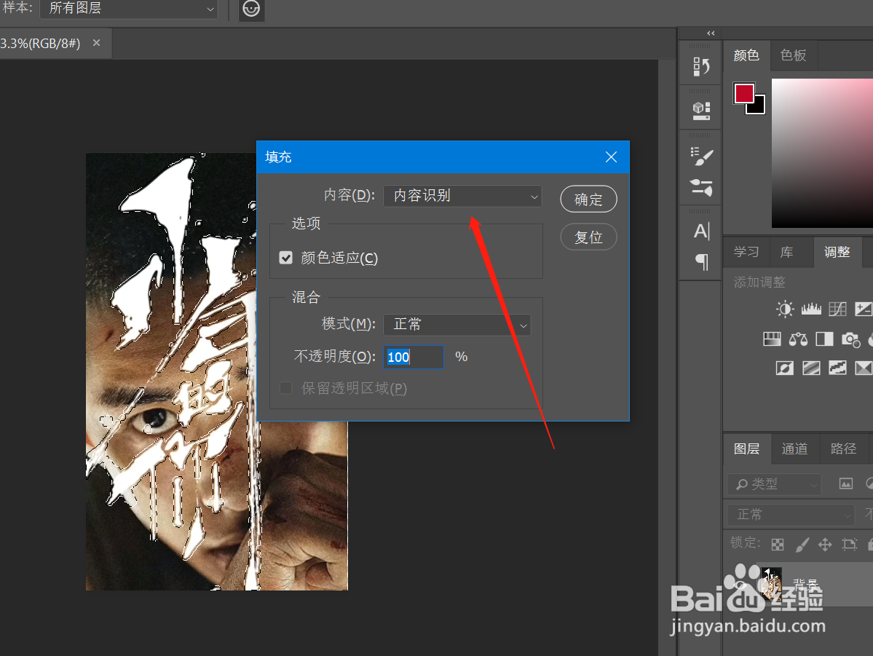Switch to the Layers tab
Image resolution: width=873 pixels, height=656 pixels.
pyautogui.click(x=746, y=448)
